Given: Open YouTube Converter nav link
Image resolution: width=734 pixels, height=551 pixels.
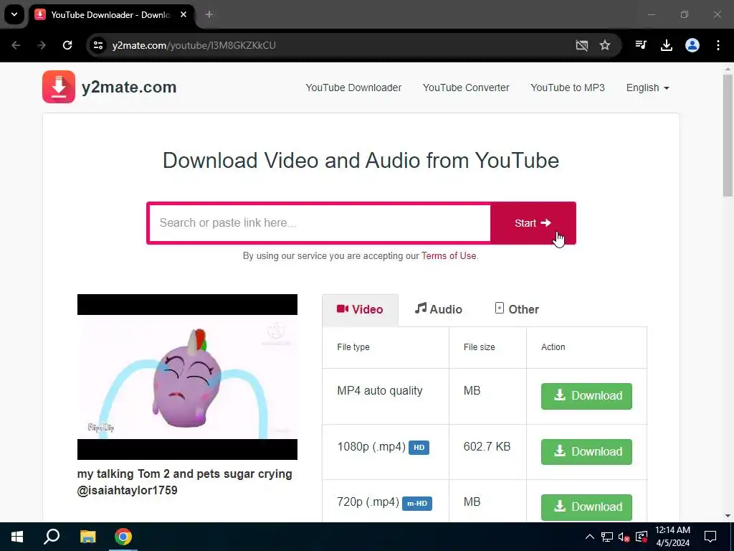Looking at the screenshot, I should point(466,88).
